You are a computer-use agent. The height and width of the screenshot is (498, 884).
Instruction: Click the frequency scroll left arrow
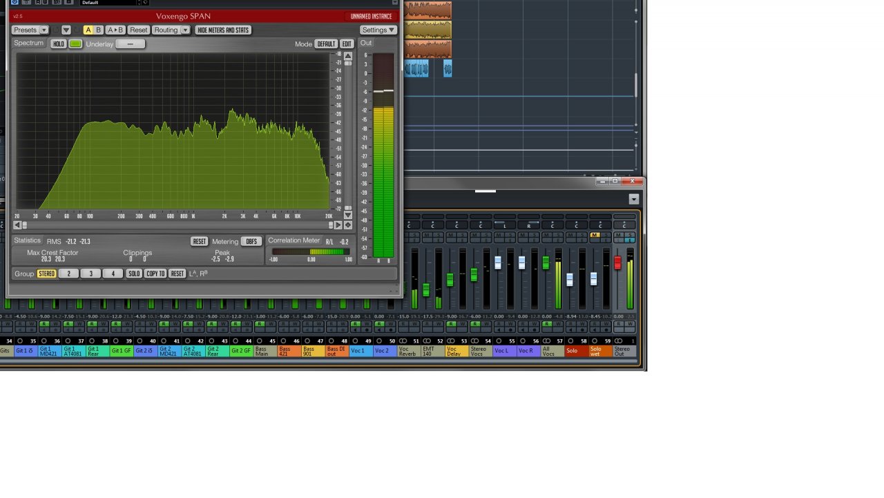[18, 225]
